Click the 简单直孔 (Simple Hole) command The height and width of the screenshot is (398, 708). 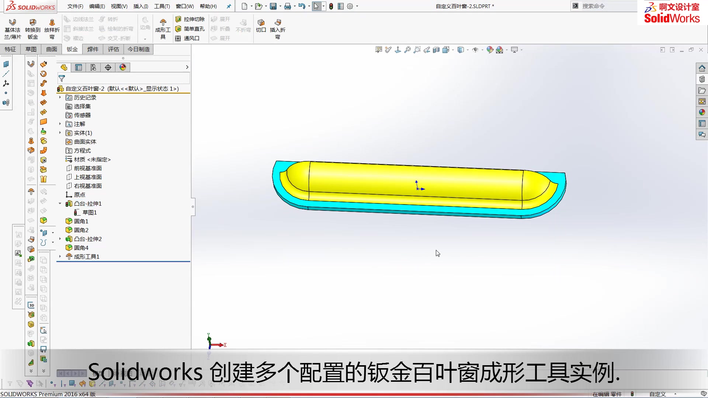tap(190, 29)
